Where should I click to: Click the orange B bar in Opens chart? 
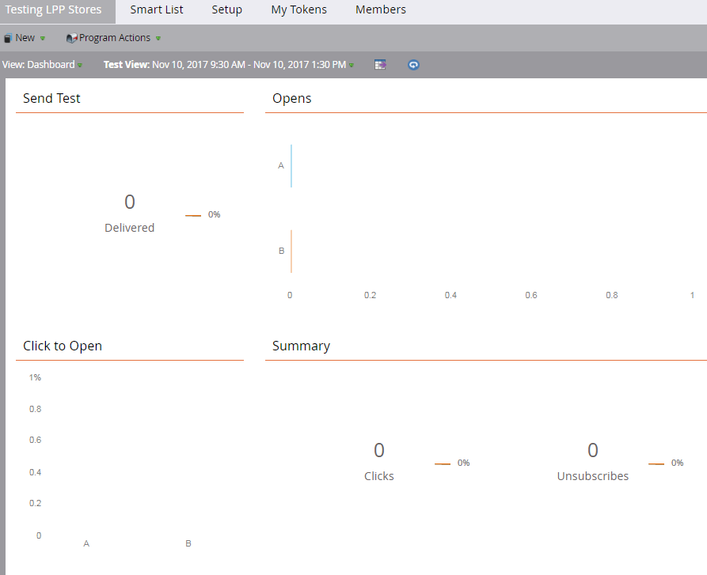(291, 251)
